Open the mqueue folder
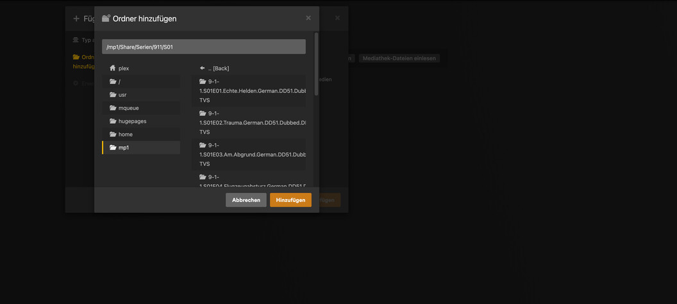The width and height of the screenshot is (677, 304). tap(141, 108)
